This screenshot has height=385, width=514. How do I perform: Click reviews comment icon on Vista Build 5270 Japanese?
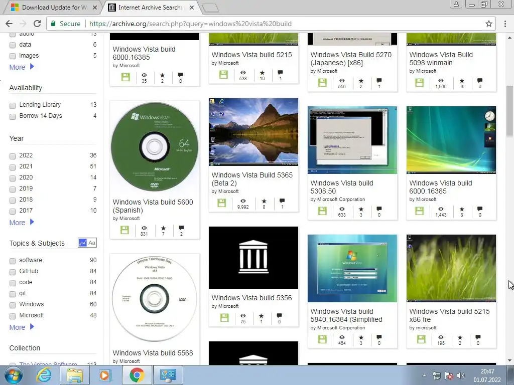(x=379, y=80)
